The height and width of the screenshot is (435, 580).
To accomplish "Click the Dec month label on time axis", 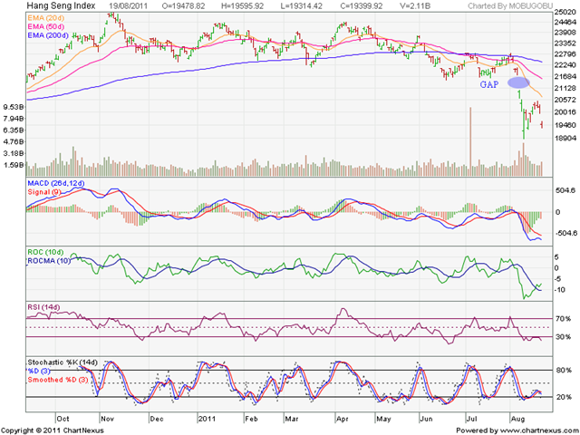I will (157, 419).
